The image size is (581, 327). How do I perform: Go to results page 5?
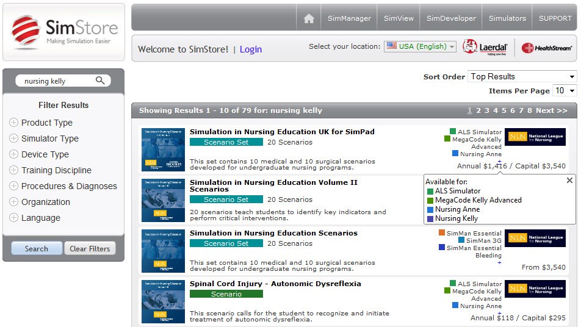click(504, 110)
